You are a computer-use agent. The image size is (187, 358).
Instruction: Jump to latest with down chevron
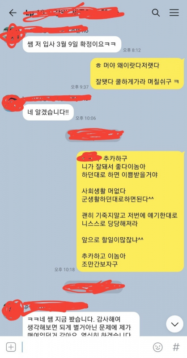(174, 324)
